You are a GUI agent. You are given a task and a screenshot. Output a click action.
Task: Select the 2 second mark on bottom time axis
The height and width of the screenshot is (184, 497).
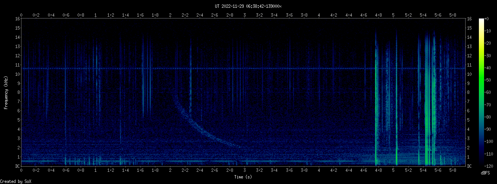pos(170,170)
